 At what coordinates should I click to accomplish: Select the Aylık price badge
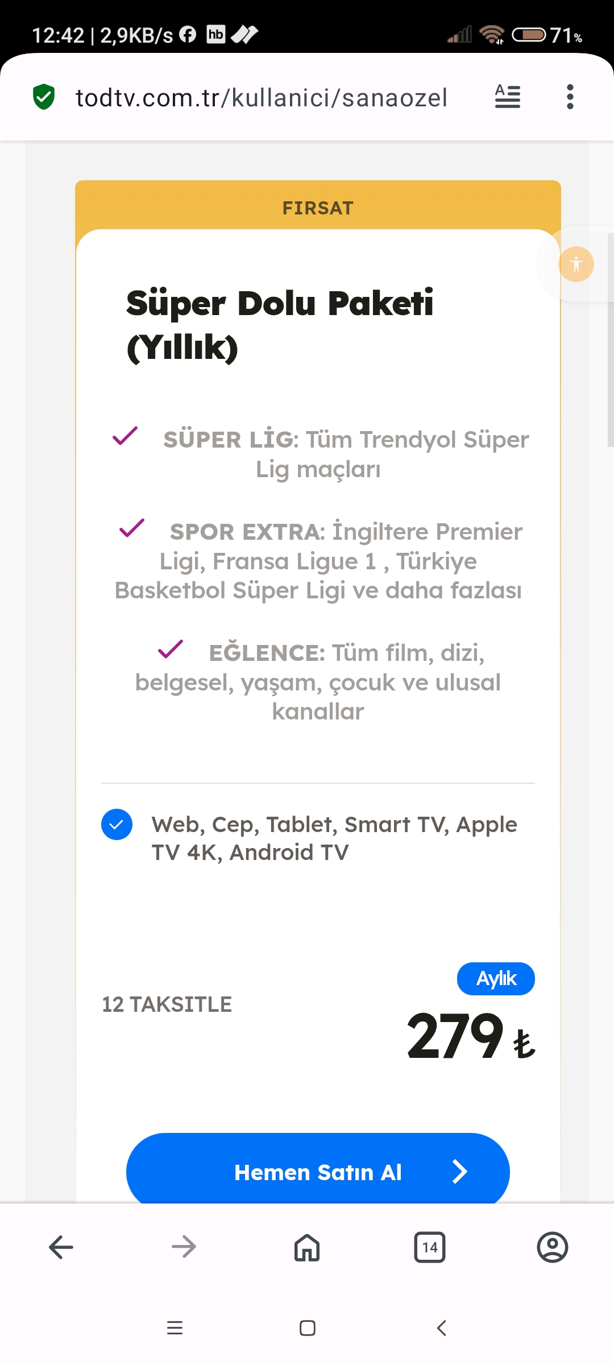[496, 978]
